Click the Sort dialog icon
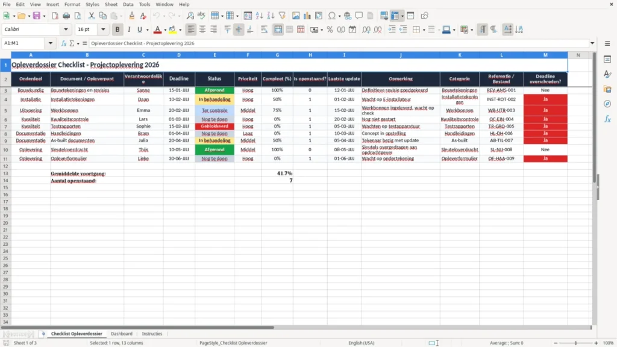Viewport: 617px width, 347px height. point(248,16)
